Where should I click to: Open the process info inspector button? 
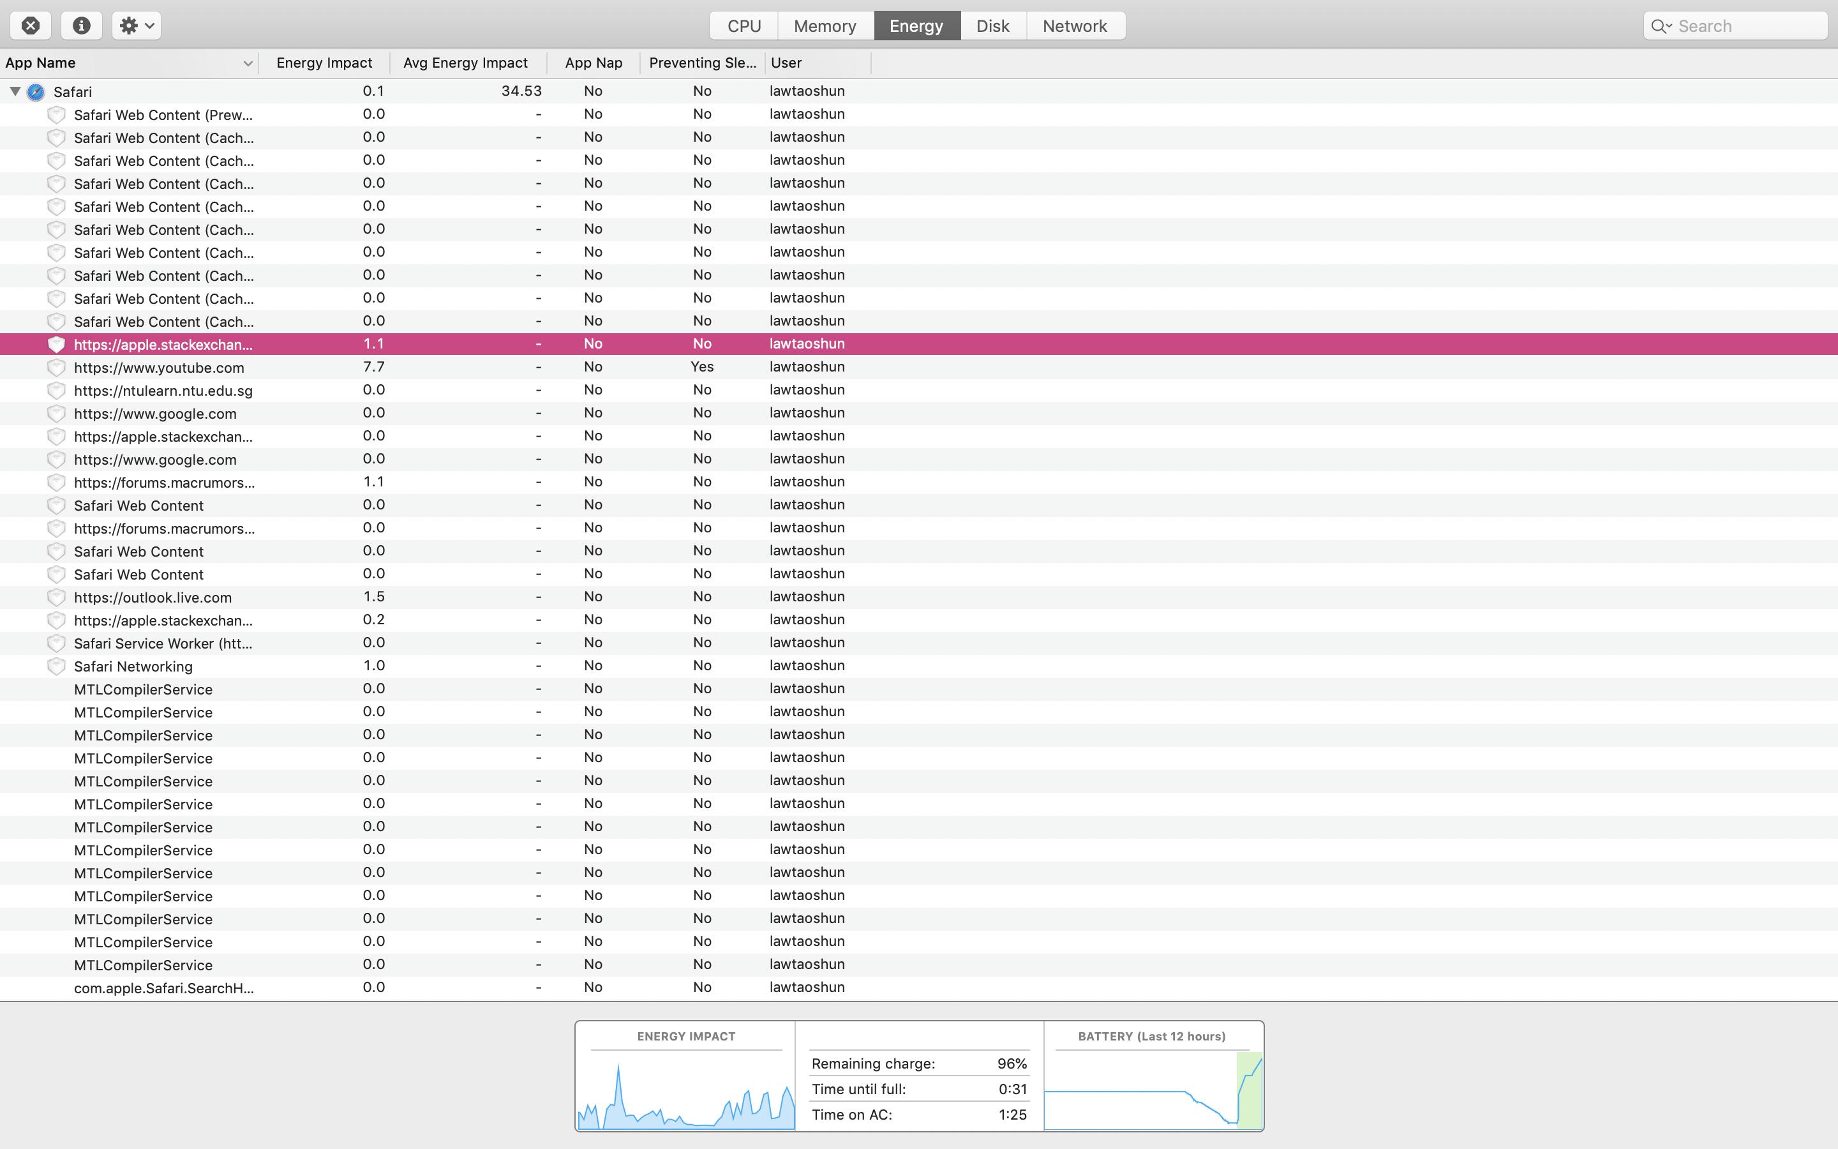(x=81, y=26)
